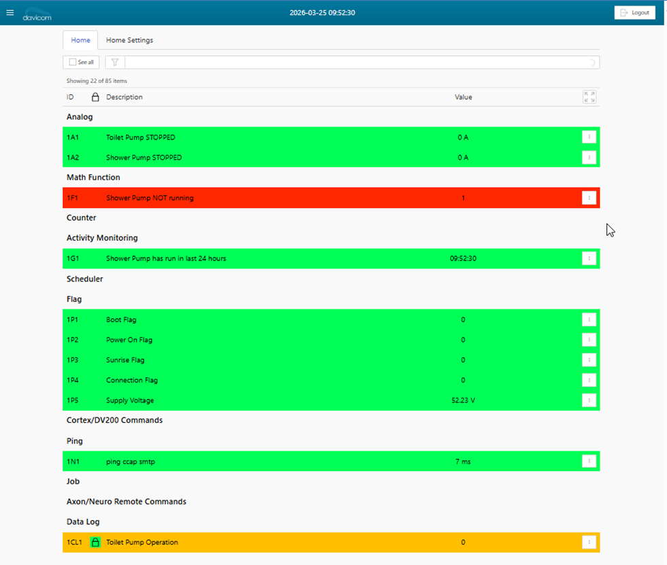Toggle the See all checkbox
This screenshot has width=667, height=565.
(x=73, y=63)
